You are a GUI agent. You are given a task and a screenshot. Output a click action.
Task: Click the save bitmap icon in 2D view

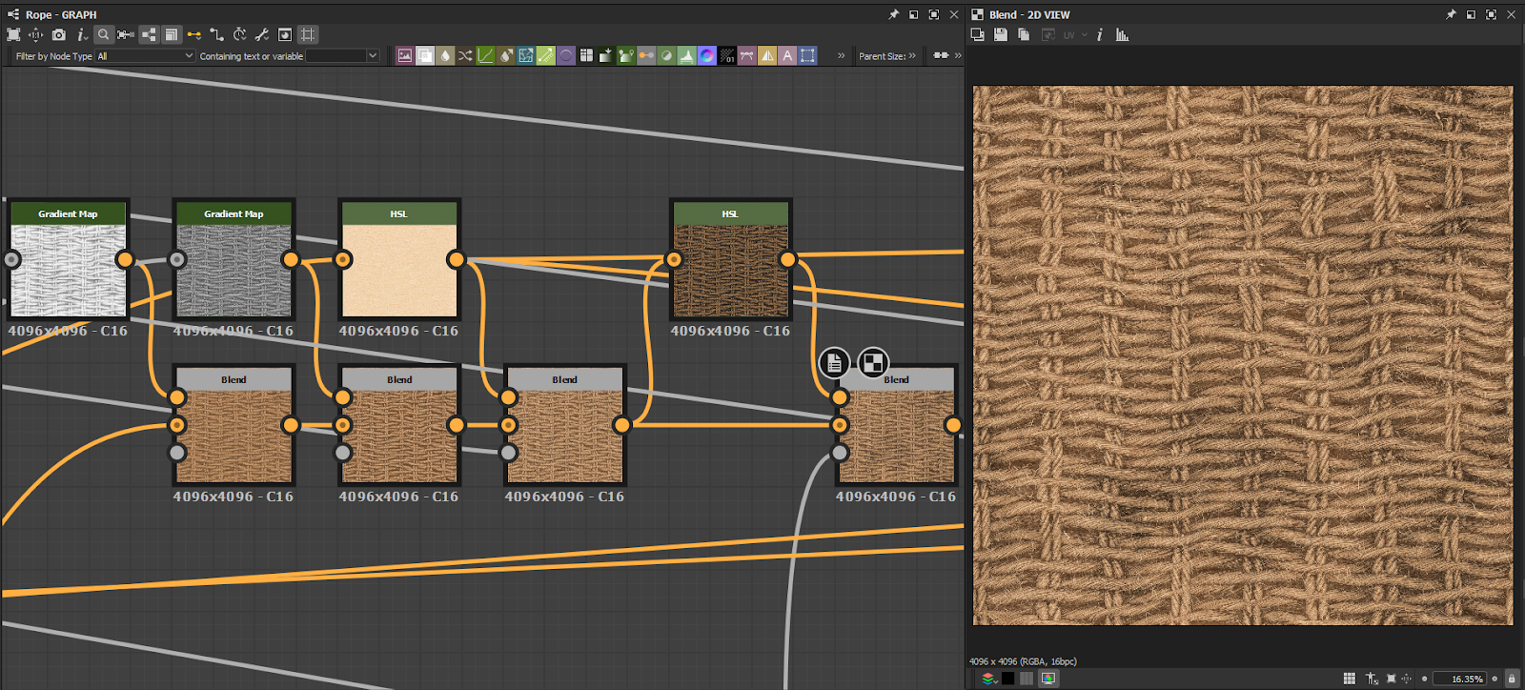coord(1001,34)
